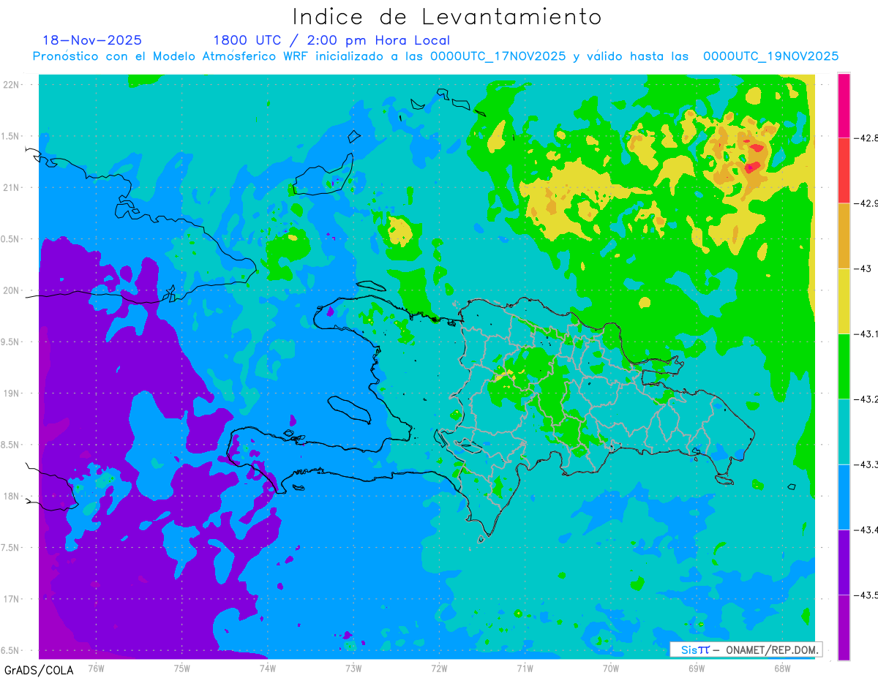Click the "21N" latitude label

(x=12, y=187)
